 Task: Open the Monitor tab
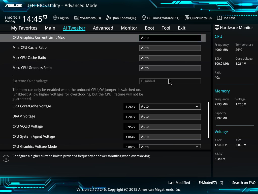coord(129,28)
